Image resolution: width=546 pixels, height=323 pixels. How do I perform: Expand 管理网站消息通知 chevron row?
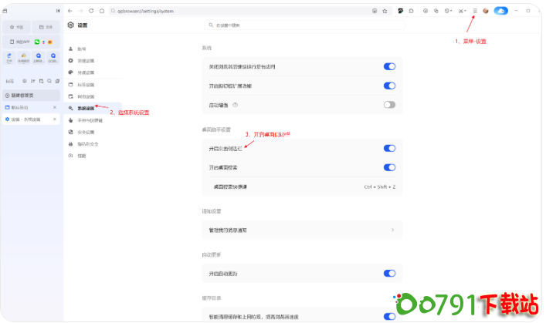pyautogui.click(x=392, y=230)
